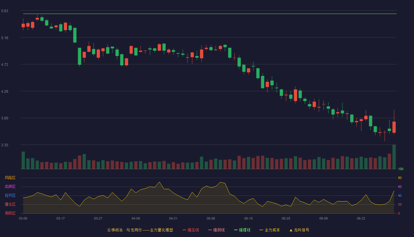Click the 05-18 date label
Screen dimensions: 414x237
(x=248, y=218)
